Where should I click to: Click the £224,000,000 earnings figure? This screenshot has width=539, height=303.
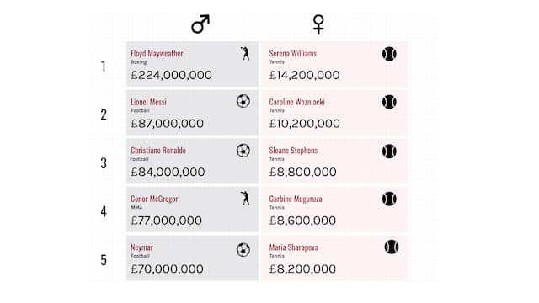(x=171, y=75)
